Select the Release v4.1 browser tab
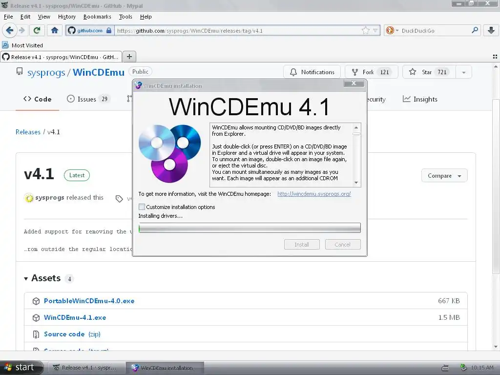 tap(61, 57)
